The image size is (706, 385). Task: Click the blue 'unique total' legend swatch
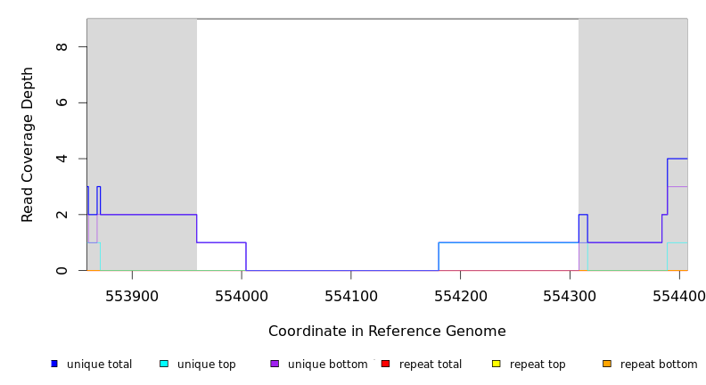(x=54, y=364)
